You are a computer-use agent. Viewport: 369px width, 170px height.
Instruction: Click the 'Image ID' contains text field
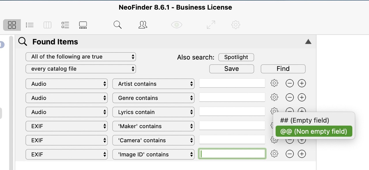[x=232, y=154]
